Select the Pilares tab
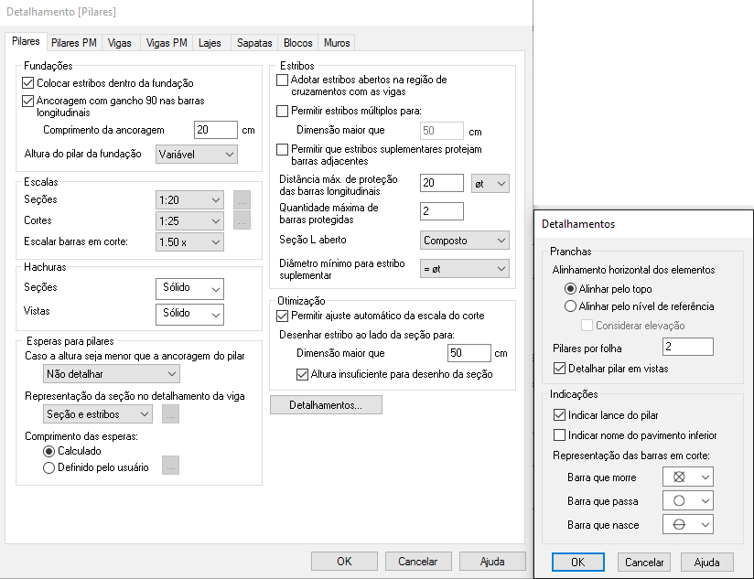This screenshot has width=754, height=579. pos(26,41)
